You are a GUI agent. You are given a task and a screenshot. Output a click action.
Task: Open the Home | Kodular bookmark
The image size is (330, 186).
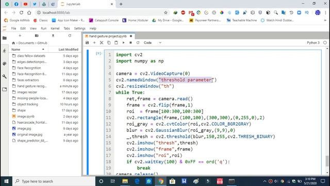[135, 20]
